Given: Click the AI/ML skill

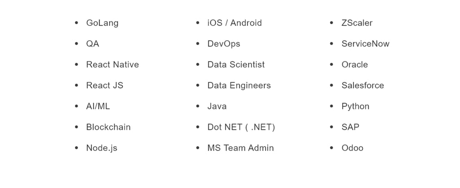Looking at the screenshot, I should (x=98, y=106).
